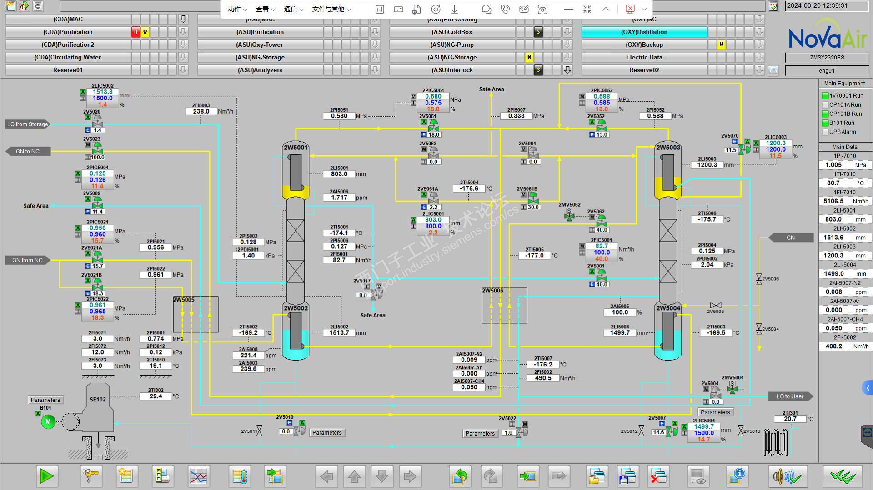Viewport: 873px width, 490px height.
Task: Open the (OXY)Distillation overview tab
Action: click(x=644, y=32)
